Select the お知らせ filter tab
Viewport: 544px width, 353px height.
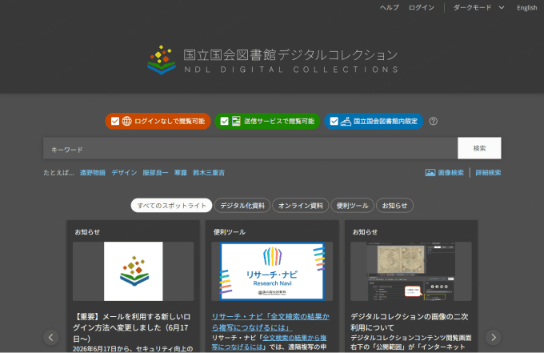(x=394, y=206)
